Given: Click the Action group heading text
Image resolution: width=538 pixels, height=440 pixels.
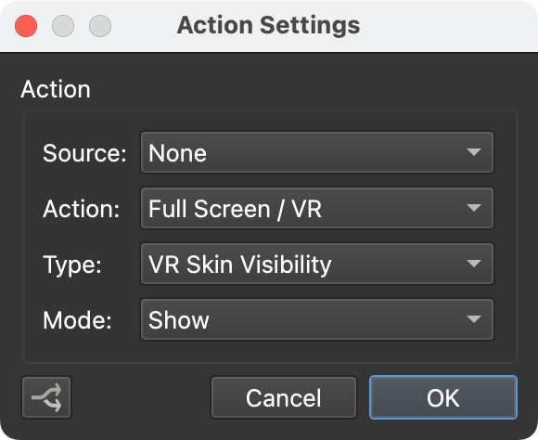Looking at the screenshot, I should coord(56,89).
